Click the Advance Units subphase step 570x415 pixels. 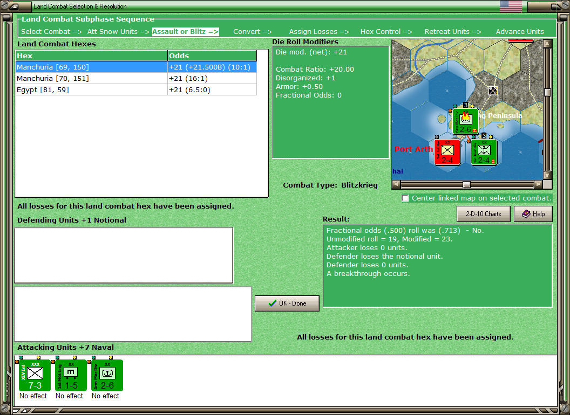click(520, 32)
